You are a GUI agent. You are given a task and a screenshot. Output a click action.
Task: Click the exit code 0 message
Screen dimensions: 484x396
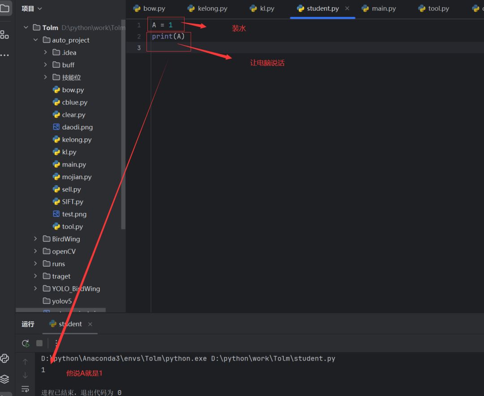(x=81, y=392)
